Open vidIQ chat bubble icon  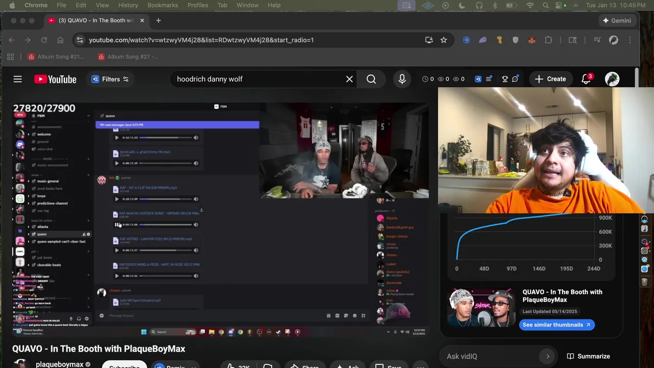pos(515,79)
